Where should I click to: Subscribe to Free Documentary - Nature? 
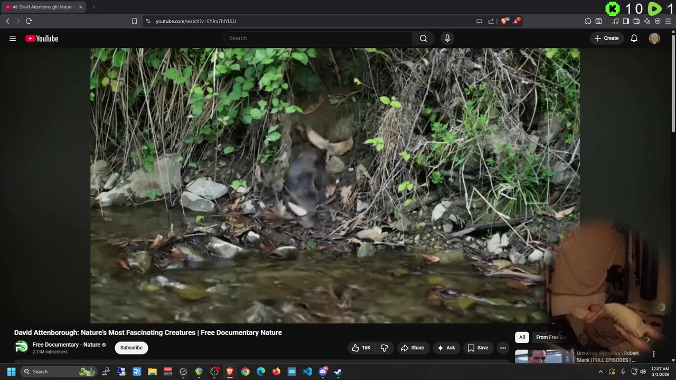tap(132, 348)
